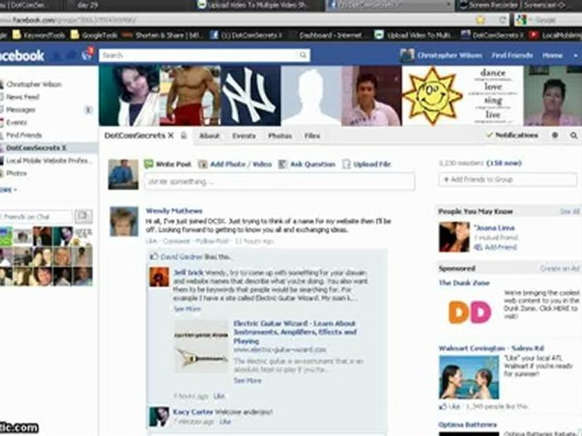Open Events in the left sidebar
Image resolution: width=582 pixels, height=436 pixels.
tap(16, 122)
